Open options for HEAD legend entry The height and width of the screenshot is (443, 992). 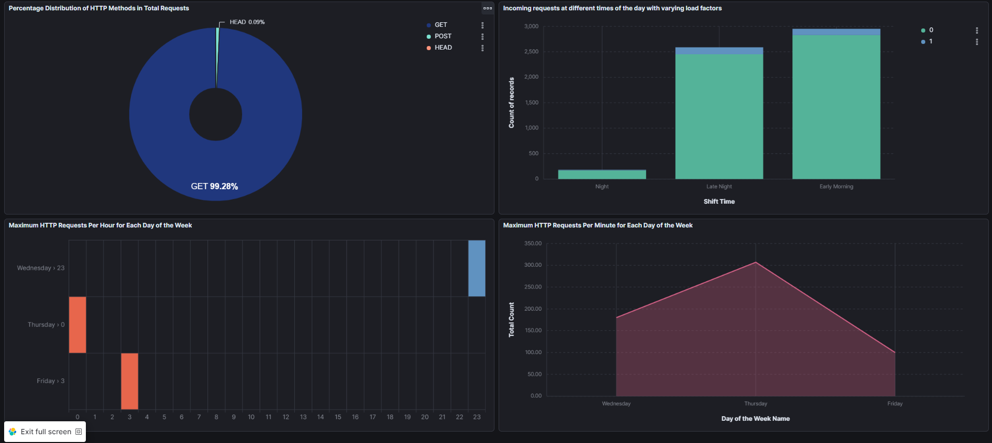pos(483,48)
